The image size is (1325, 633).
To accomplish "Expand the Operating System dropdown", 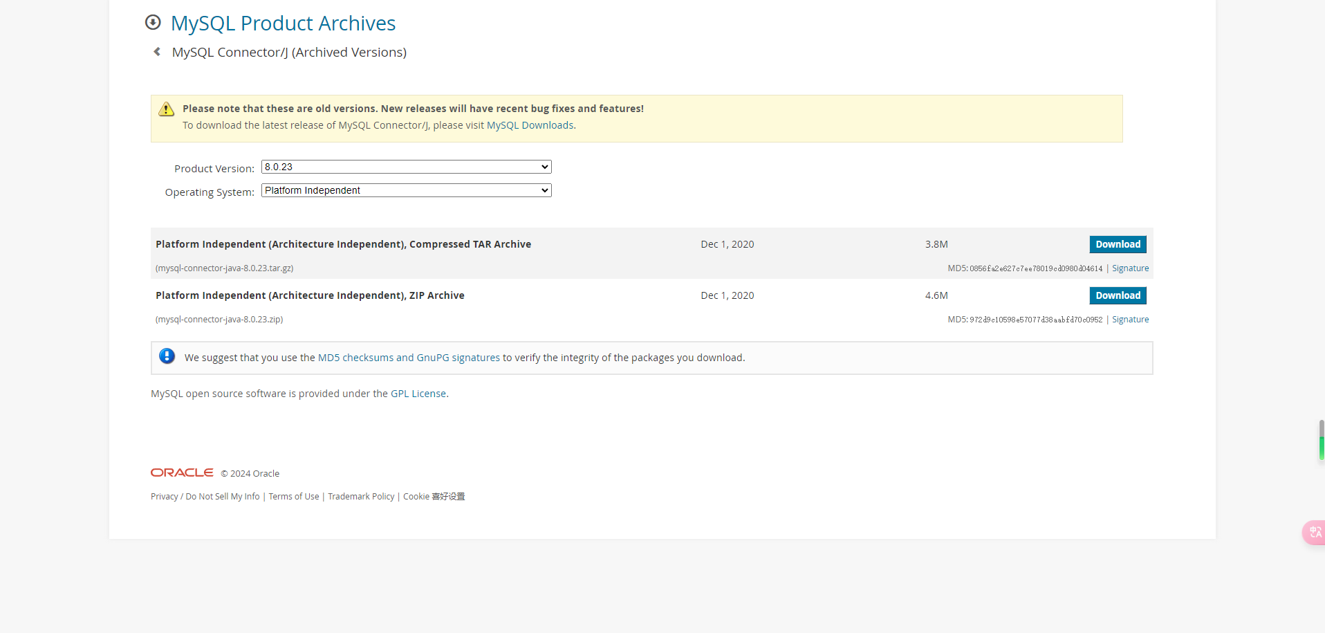I will (406, 190).
